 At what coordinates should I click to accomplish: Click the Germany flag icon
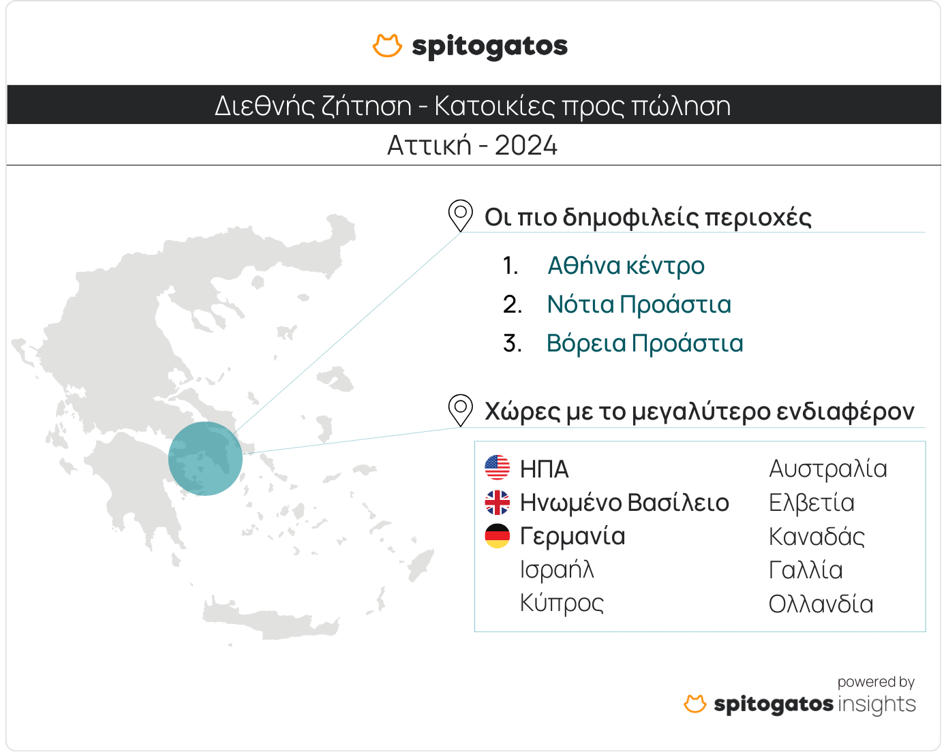[497, 536]
